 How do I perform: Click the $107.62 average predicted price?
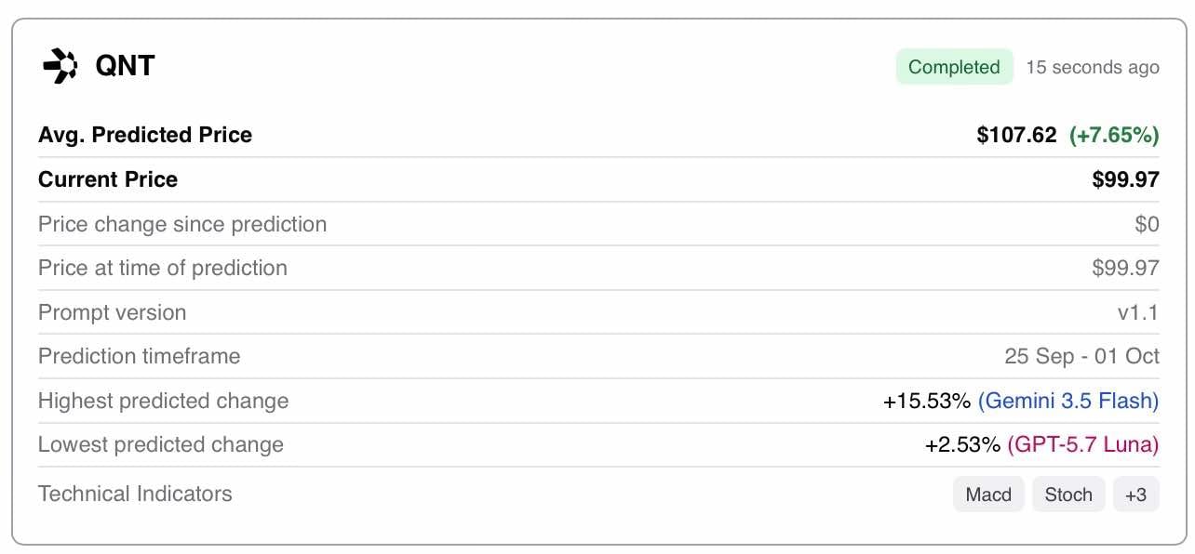(1016, 136)
